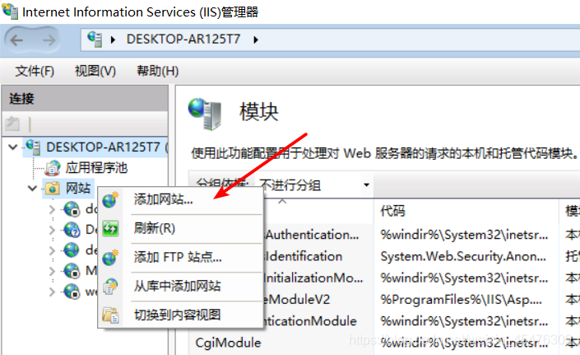This screenshot has width=580, height=355.
Task: Go forward with the right navigation arrow
Action: click(49, 40)
